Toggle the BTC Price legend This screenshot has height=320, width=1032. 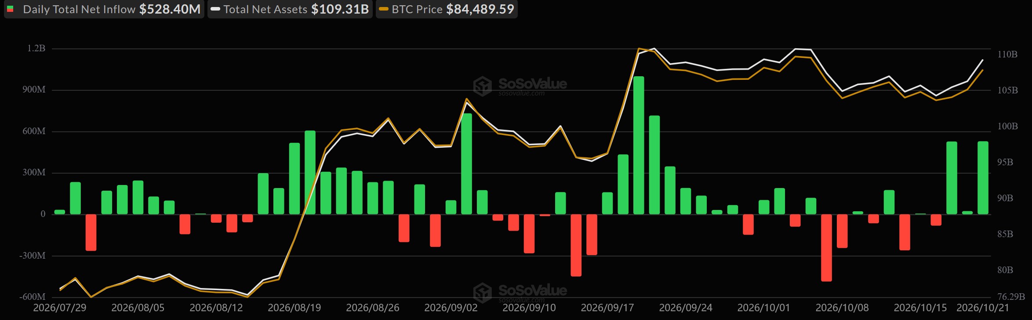click(x=447, y=9)
